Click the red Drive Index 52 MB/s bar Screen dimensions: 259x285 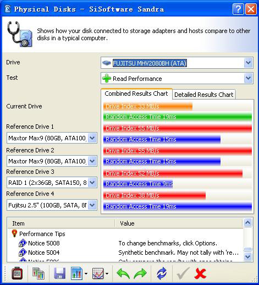173,173
